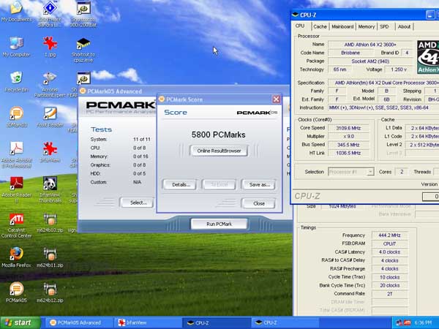Screen dimensions: 439x329
Task: Switch to the SPD tab in CPU-Z
Action: 384,26
